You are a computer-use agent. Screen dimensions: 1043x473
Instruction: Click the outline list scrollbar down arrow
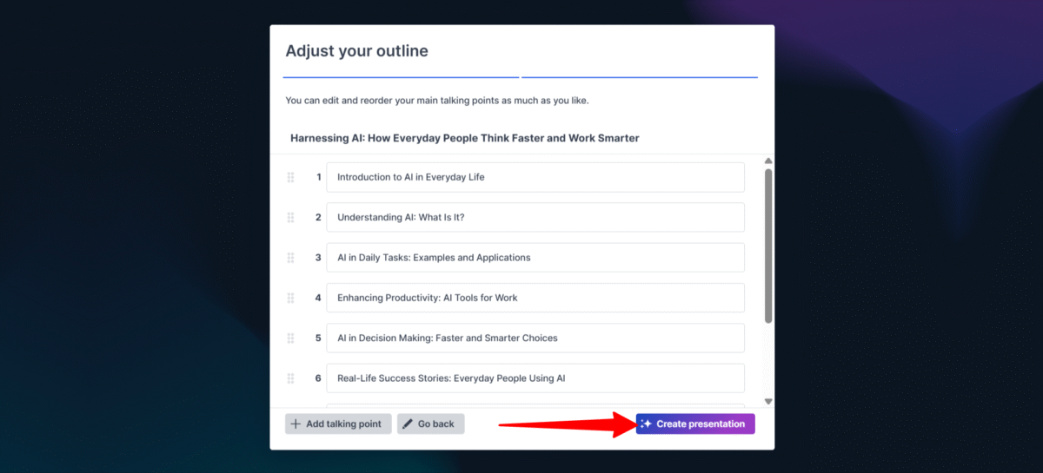pos(768,401)
